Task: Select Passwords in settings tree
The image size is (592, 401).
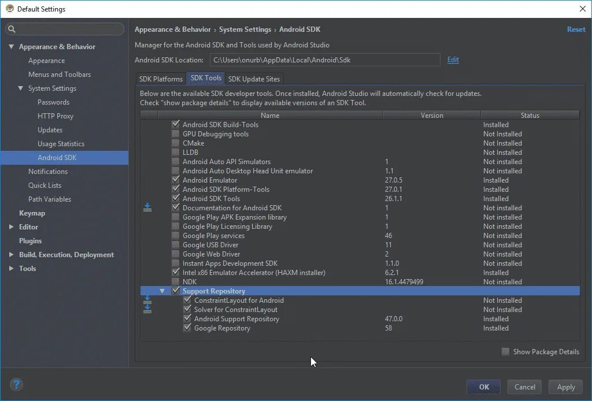Action: coord(54,102)
